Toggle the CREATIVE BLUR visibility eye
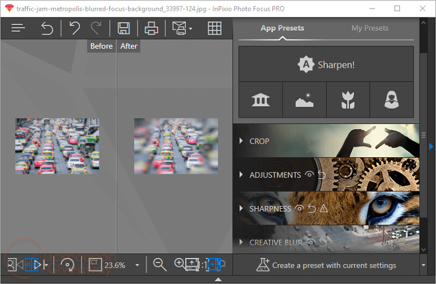Image resolution: width=436 pixels, height=284 pixels. (311, 242)
